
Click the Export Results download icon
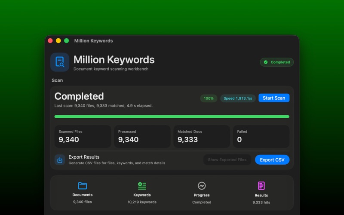(60, 160)
